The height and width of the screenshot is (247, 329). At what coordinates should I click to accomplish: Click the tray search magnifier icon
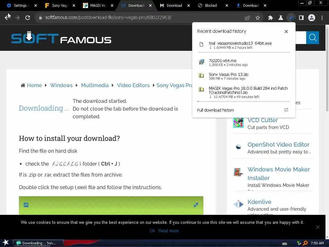pyautogui.click(x=306, y=243)
